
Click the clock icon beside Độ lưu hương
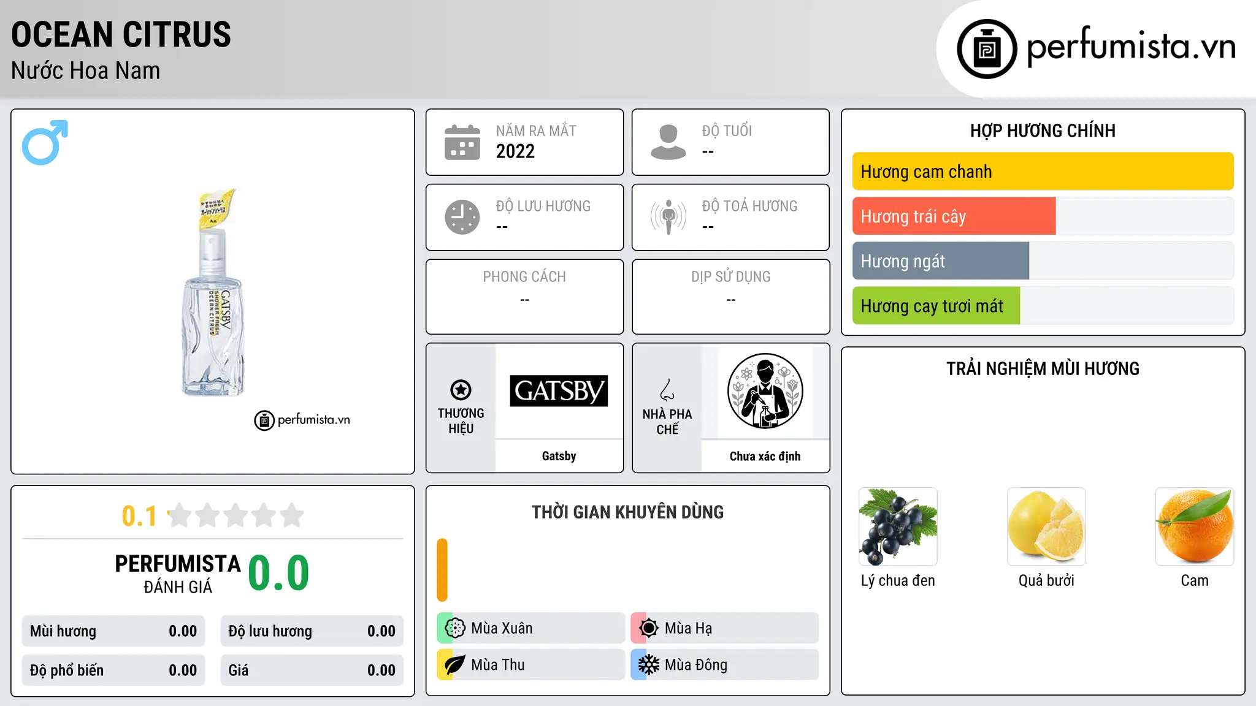pyautogui.click(x=462, y=217)
